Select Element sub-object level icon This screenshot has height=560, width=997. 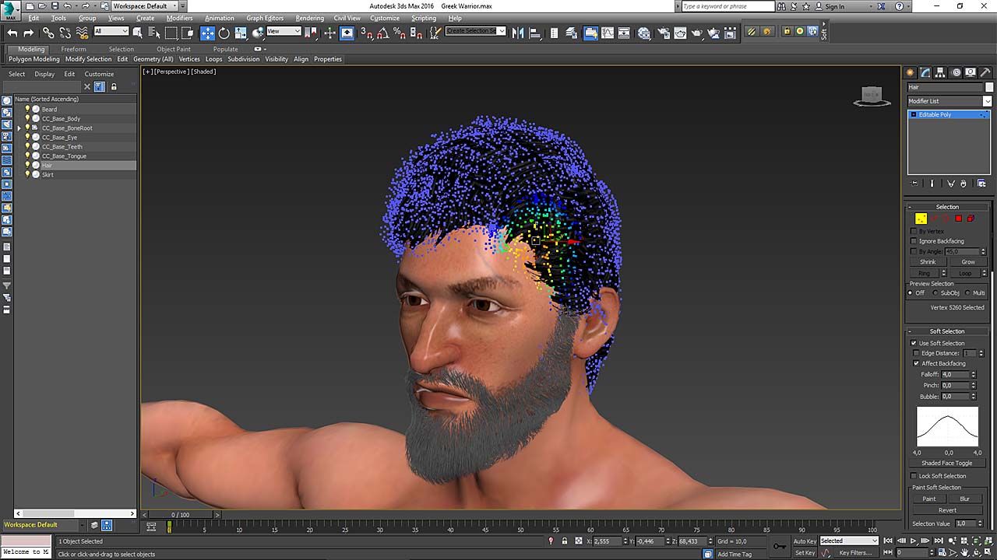pyautogui.click(x=971, y=219)
